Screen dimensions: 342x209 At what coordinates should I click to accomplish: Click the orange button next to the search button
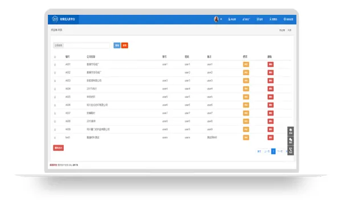124,46
